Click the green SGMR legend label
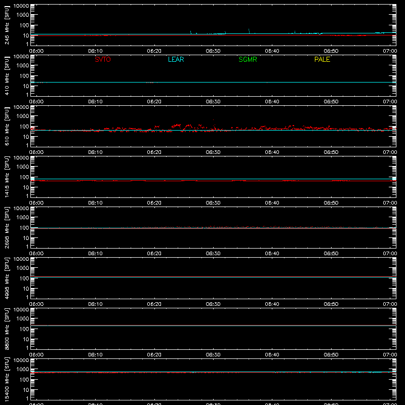This screenshot has width=405, height=405. (248, 59)
